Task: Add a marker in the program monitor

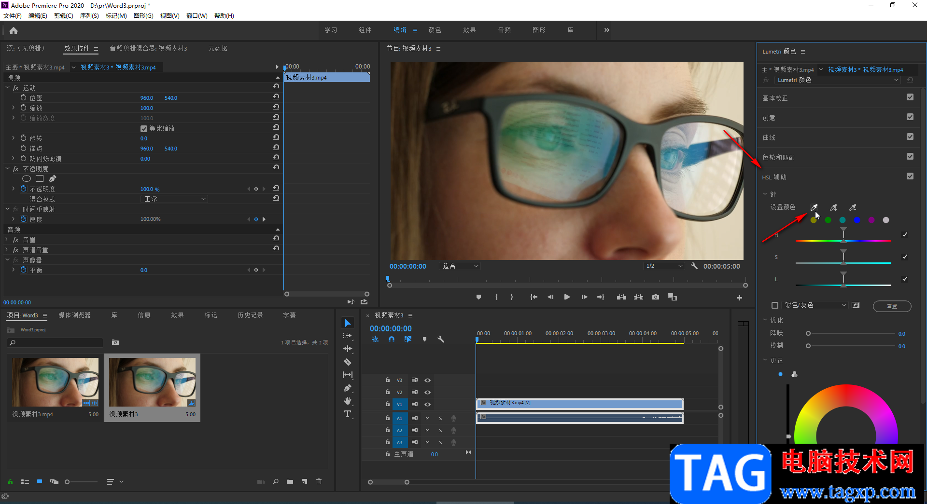Action: click(478, 297)
